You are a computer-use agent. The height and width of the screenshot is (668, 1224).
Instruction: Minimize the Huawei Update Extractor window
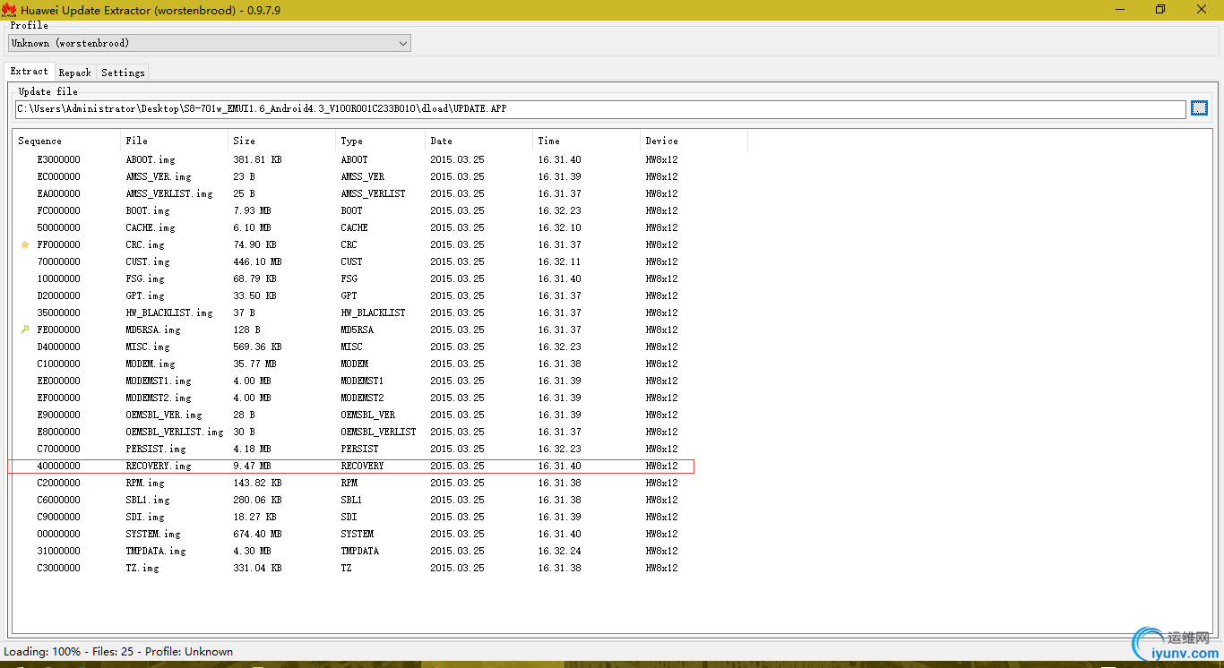tap(1120, 9)
